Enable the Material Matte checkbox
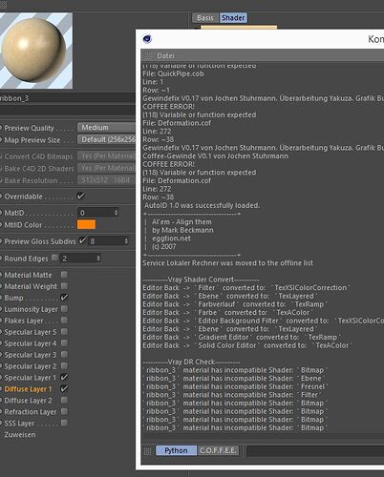This screenshot has width=384, height=477. (64, 274)
